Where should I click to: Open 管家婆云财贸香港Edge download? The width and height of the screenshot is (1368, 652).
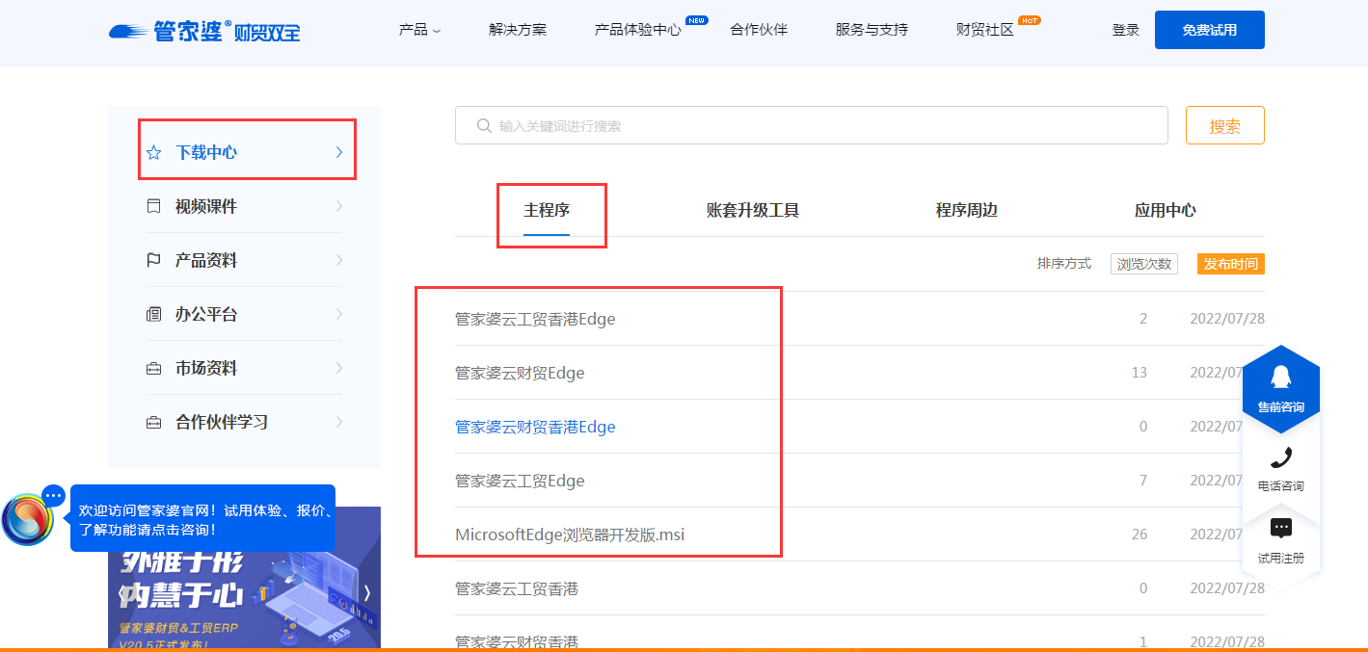tap(535, 427)
